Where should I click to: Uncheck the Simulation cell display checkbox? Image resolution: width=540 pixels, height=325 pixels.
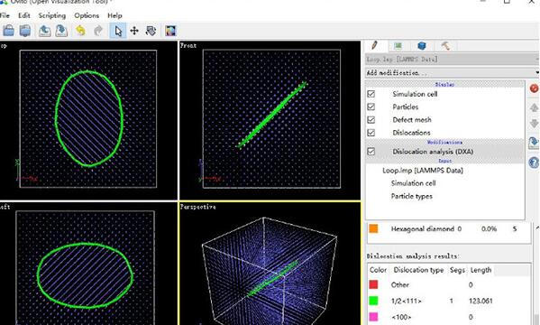tap(371, 94)
